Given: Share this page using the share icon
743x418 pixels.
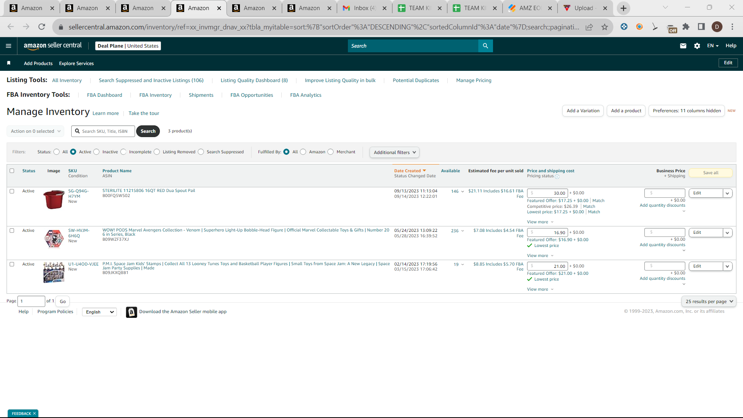Looking at the screenshot, I should [589, 27].
